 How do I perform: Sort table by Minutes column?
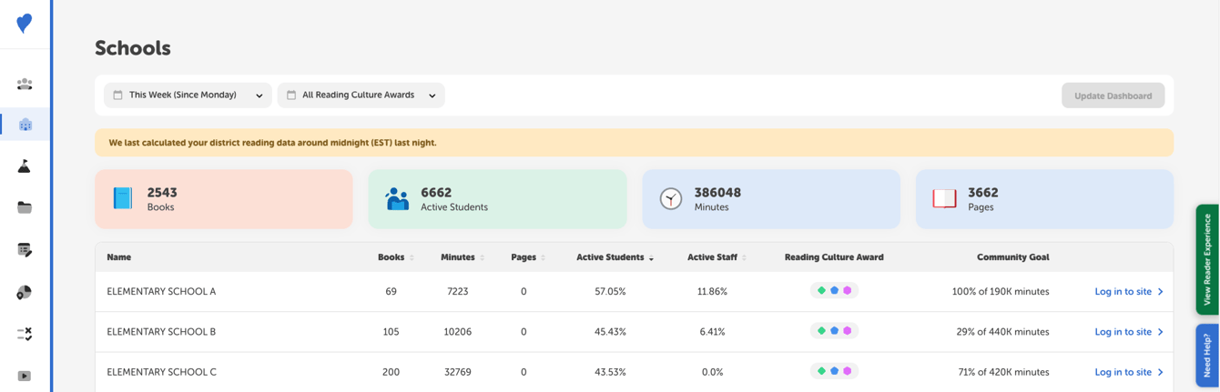pyautogui.click(x=463, y=257)
